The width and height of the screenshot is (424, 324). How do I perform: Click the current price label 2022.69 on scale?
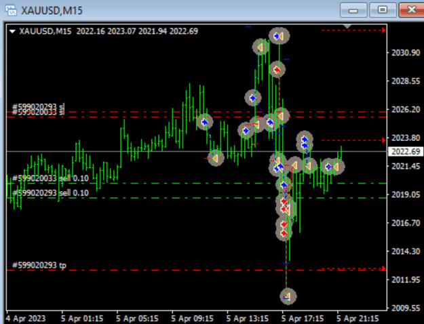(405, 152)
